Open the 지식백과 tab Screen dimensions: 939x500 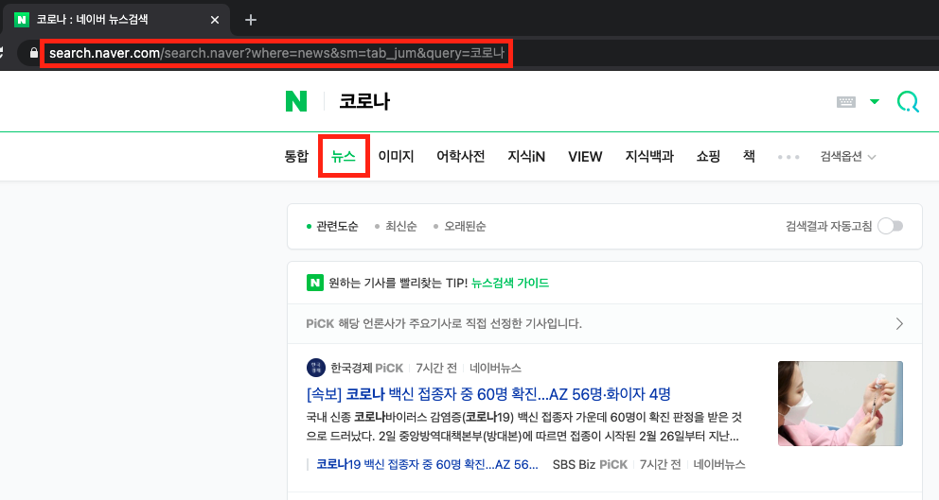point(649,156)
